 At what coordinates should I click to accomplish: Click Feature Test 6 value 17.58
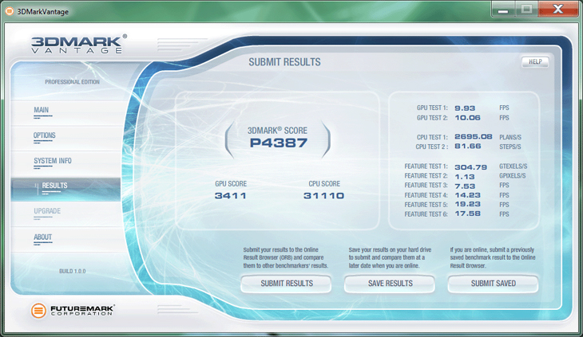[467, 214]
